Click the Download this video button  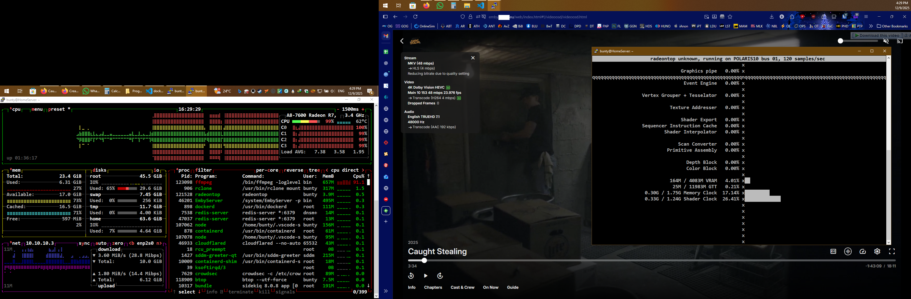pos(877,35)
